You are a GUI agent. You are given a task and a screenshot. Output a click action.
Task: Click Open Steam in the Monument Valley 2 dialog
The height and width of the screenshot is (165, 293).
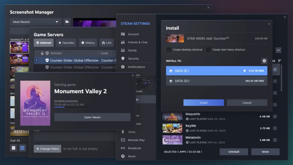pos(92,117)
